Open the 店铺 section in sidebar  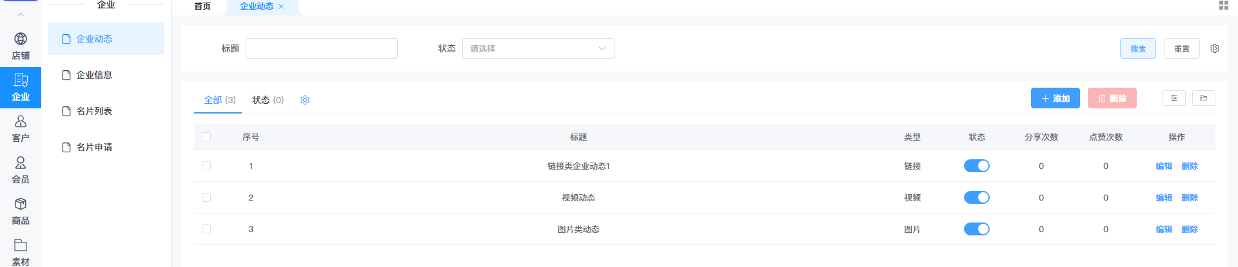pyautogui.click(x=21, y=46)
